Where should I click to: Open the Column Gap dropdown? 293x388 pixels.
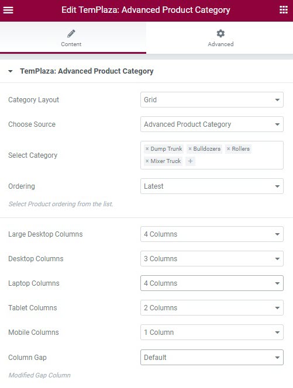(212, 357)
